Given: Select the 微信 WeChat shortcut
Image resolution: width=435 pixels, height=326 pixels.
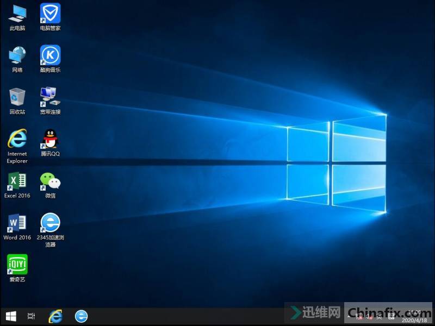Looking at the screenshot, I should (50, 185).
